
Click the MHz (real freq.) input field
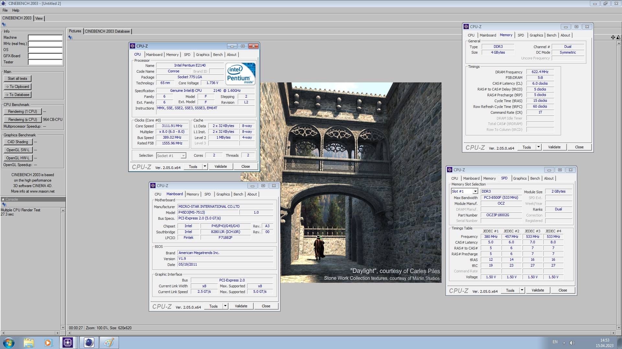pyautogui.click(x=45, y=44)
